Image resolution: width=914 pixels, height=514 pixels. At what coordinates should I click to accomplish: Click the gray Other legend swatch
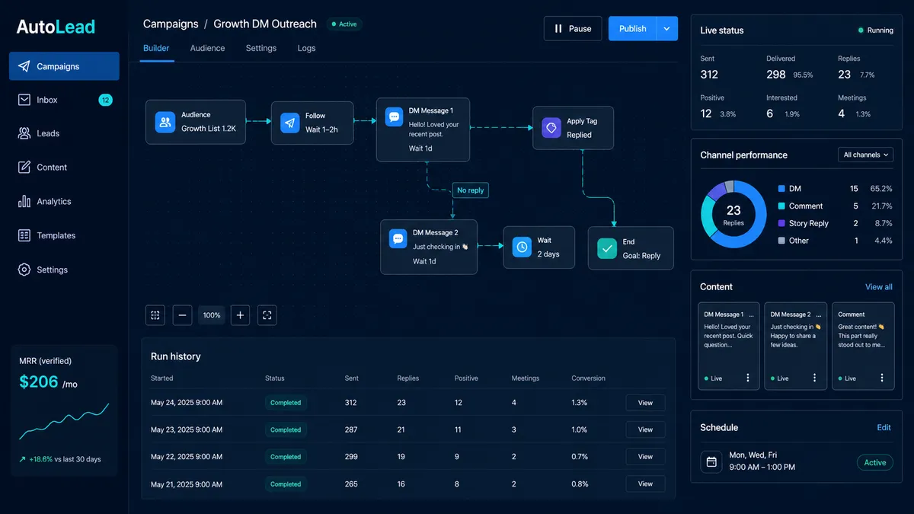pos(781,241)
